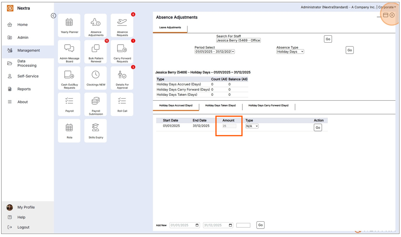Switch to Holiday Days Carry Forward (Days) tab
Viewport: 401px width, 237px height.
[268, 106]
